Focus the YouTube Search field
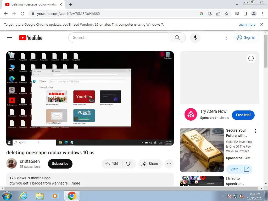The height and width of the screenshot is (201, 268). click(x=119, y=38)
